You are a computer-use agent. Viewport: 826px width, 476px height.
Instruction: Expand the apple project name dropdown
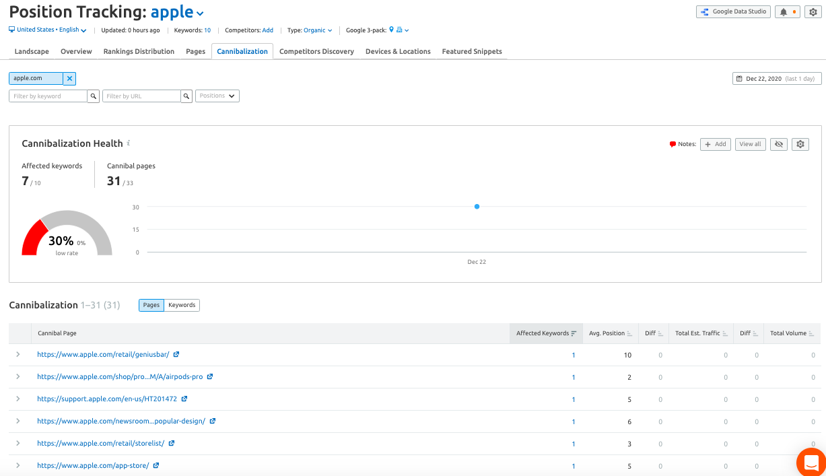tap(177, 12)
